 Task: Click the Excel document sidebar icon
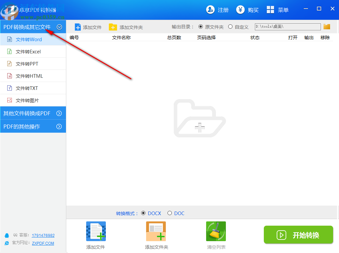tap(10, 51)
